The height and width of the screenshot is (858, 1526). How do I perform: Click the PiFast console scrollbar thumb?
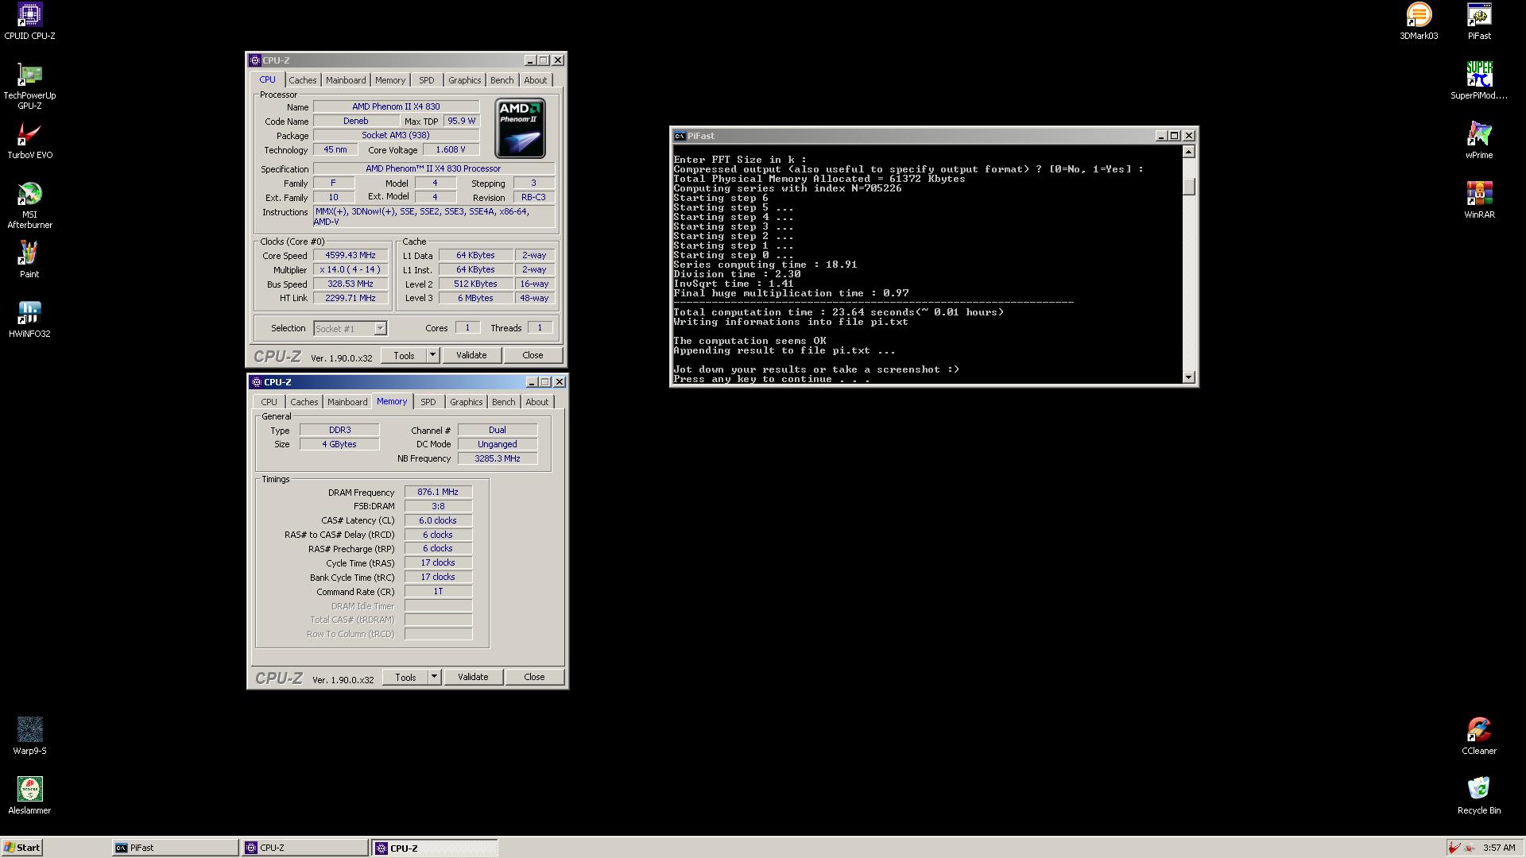tap(1189, 187)
